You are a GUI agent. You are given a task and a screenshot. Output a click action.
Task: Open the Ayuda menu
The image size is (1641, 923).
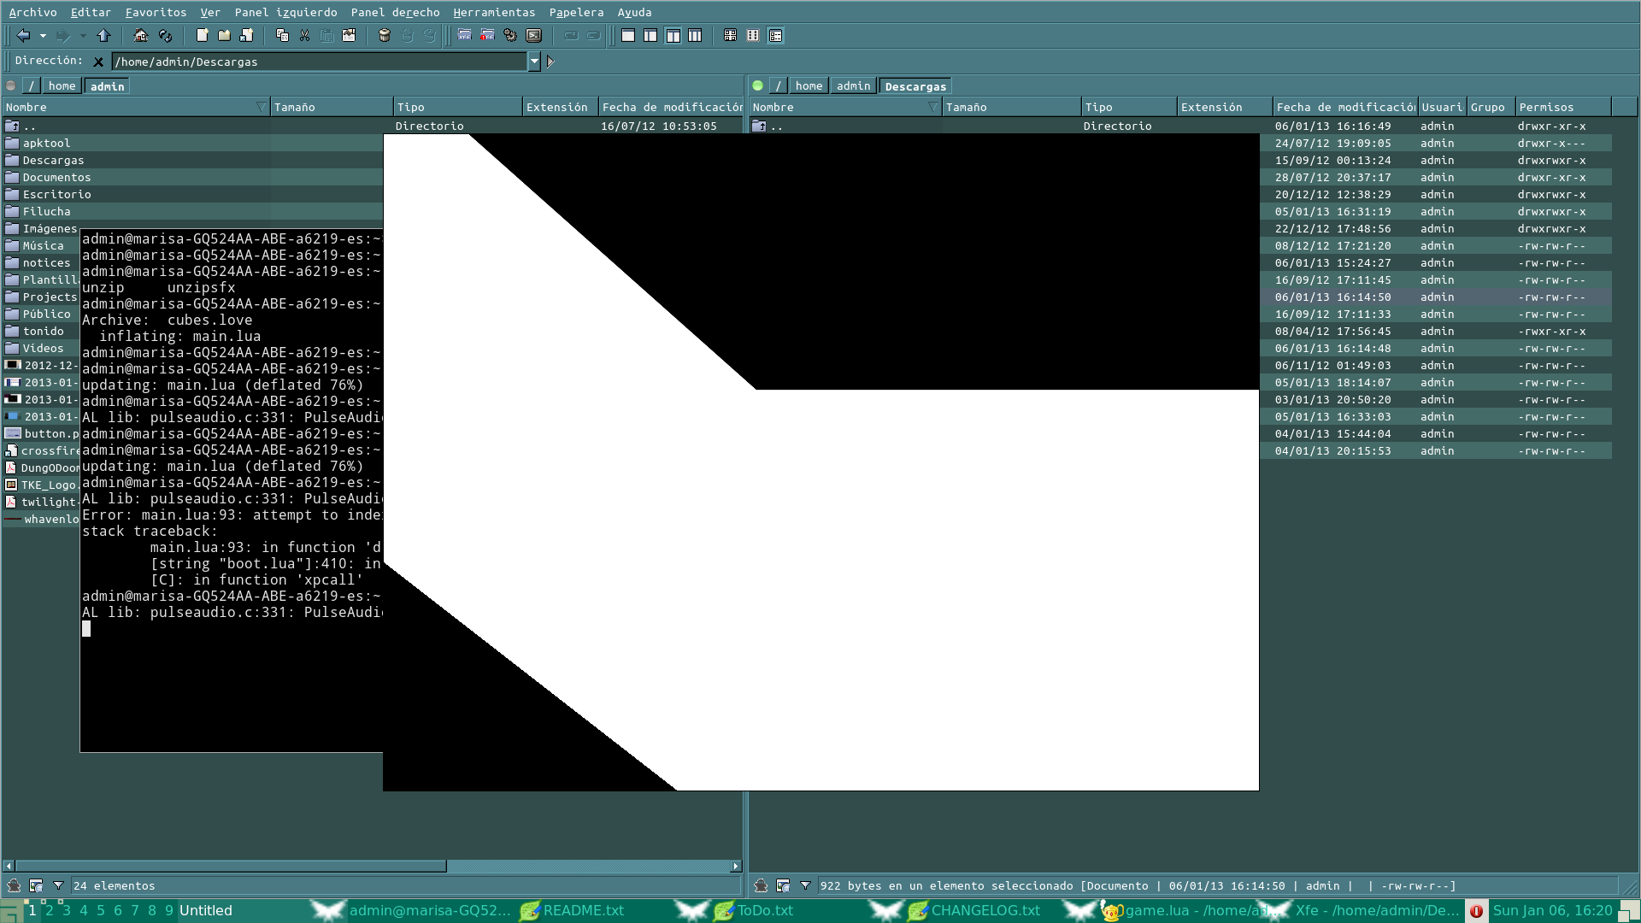coord(634,12)
